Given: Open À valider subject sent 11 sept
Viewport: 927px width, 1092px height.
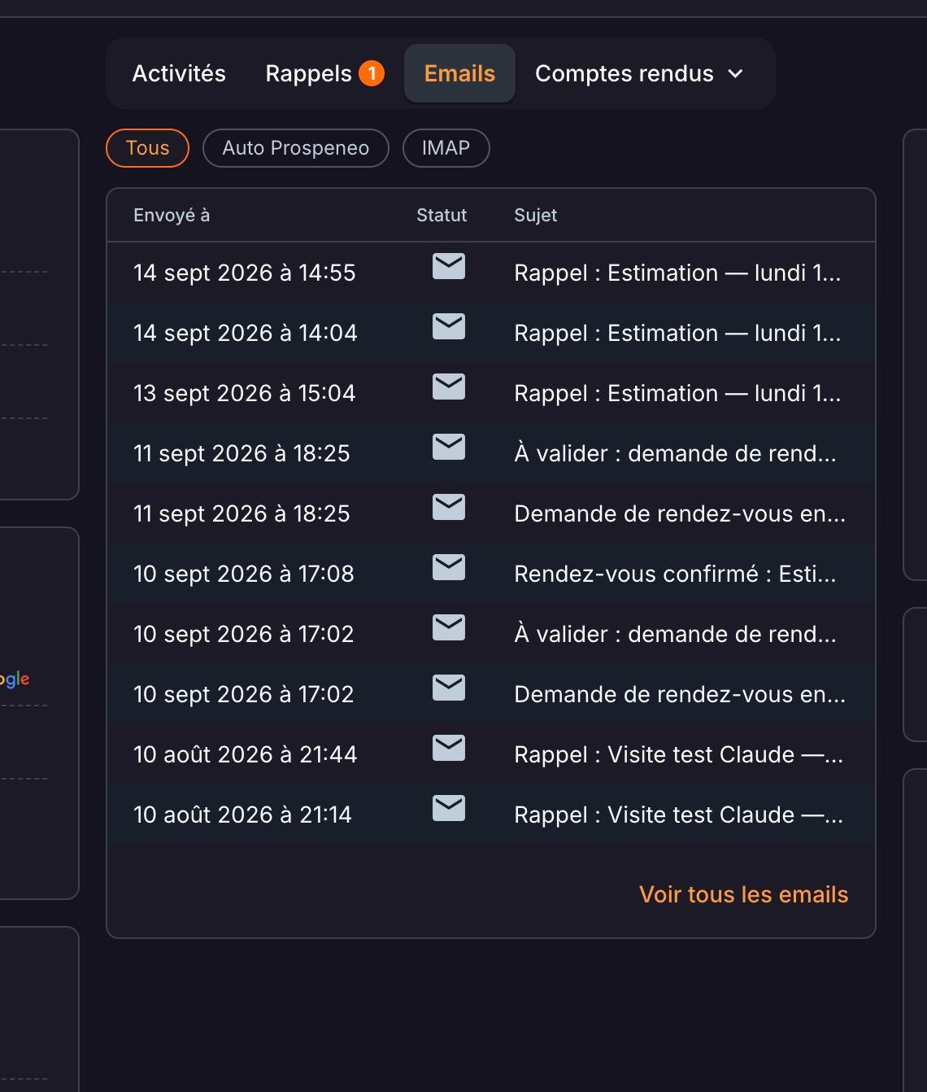Looking at the screenshot, I should 675,453.
